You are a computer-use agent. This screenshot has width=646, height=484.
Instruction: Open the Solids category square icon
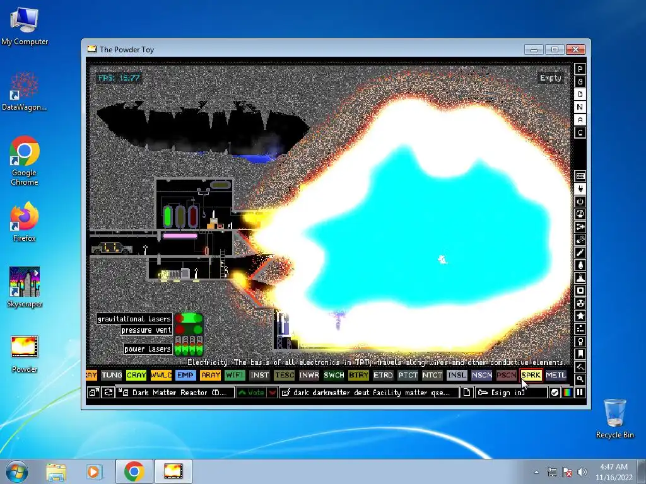pos(580,291)
